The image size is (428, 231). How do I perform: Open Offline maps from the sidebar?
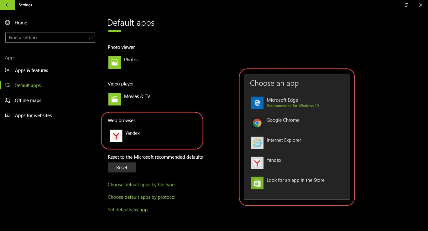click(28, 100)
